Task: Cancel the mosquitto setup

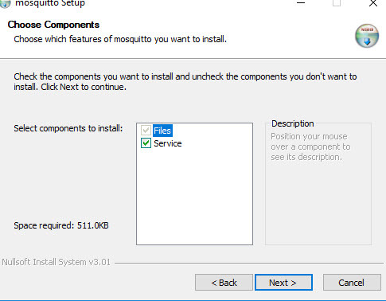Action: pyautogui.click(x=352, y=283)
